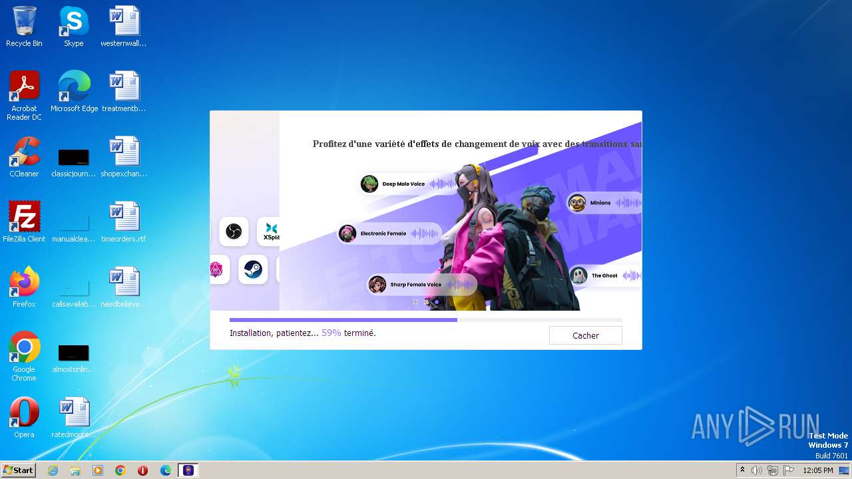Launch Opera from the taskbar

[142, 470]
